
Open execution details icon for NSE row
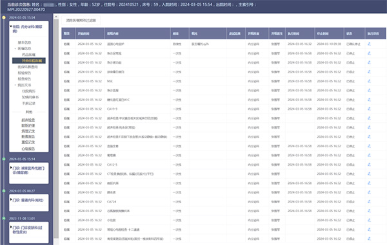pos(369,81)
